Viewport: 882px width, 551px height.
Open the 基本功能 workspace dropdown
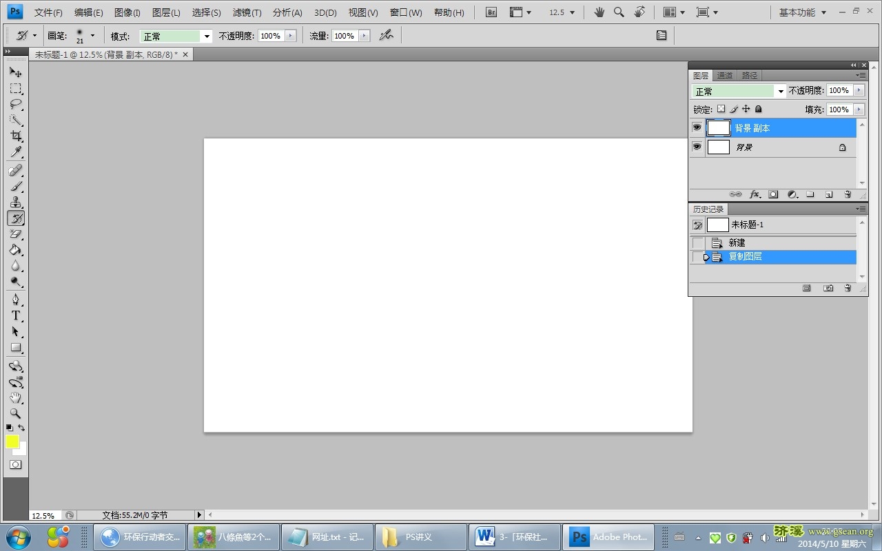803,12
